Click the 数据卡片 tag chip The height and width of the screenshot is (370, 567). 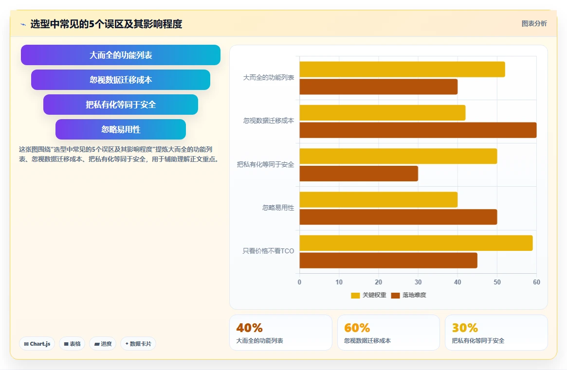[138, 344]
